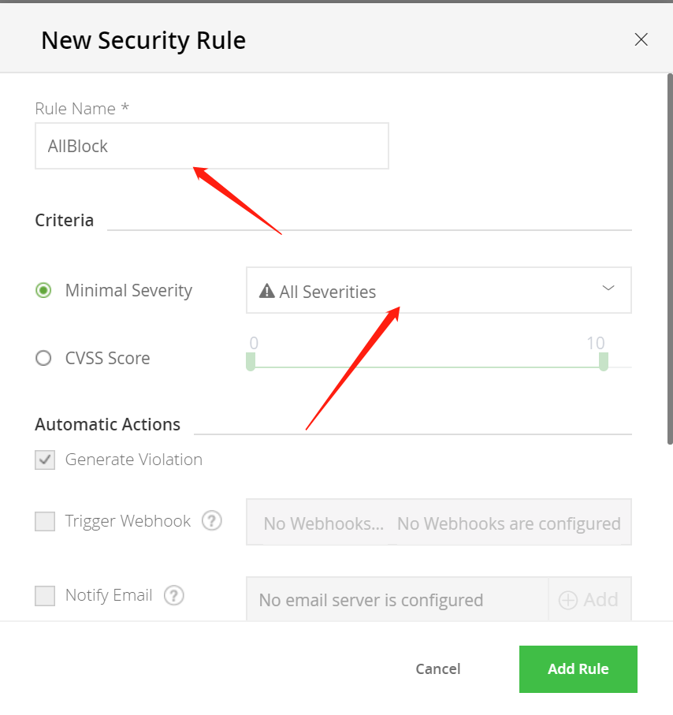Open the No Webhooks selection box
This screenshot has width=673, height=715.
(439, 523)
